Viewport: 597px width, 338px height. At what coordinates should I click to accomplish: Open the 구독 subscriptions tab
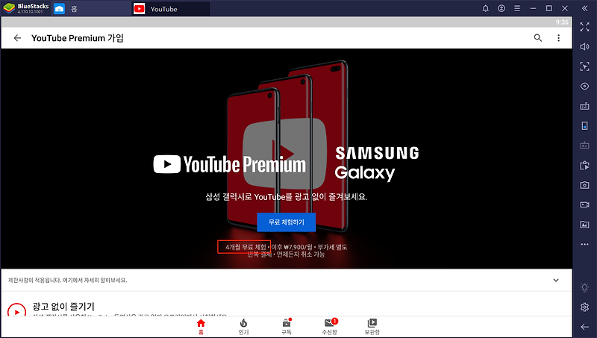(x=287, y=327)
